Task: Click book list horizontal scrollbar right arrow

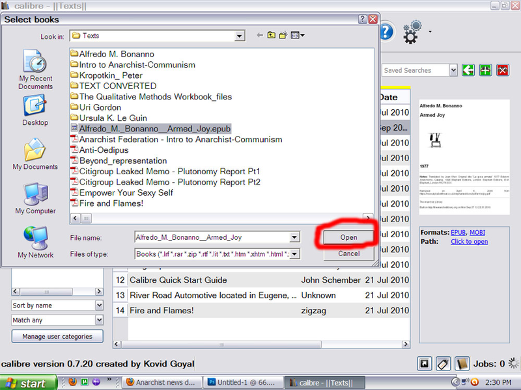Action: click(406, 344)
